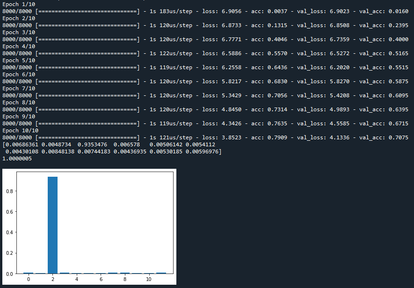Click val_loss value 5.8270
This screenshot has width=414, height=288.
click(x=340, y=81)
